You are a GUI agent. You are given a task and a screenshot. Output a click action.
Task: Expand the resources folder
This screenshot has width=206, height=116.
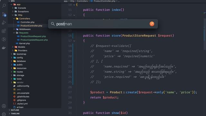click(x=12, y=68)
